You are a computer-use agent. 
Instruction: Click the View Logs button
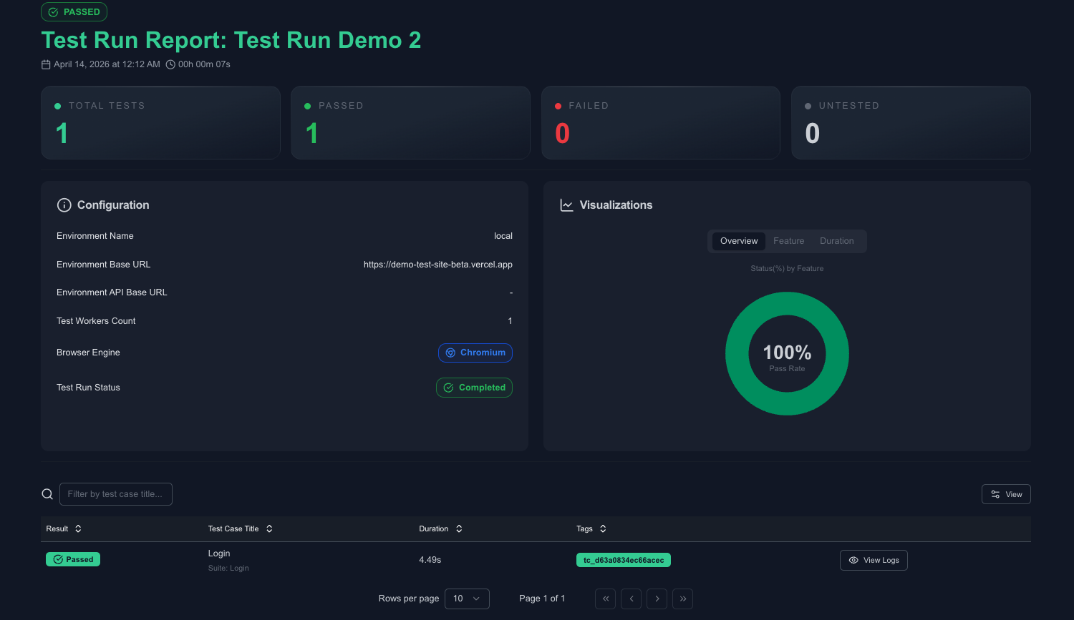[874, 560]
